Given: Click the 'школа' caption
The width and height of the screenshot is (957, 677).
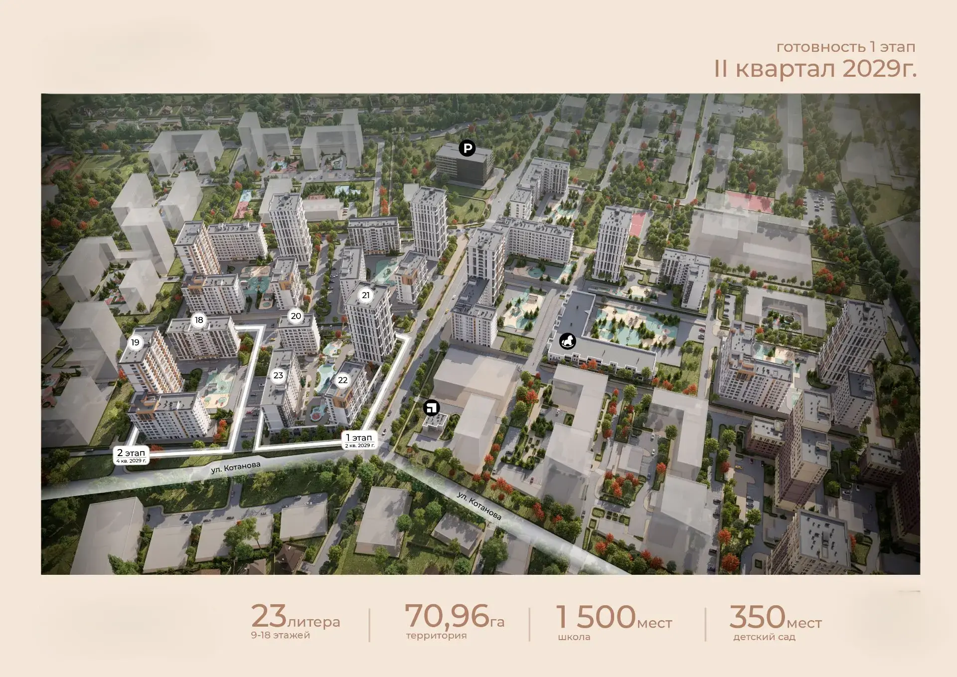Looking at the screenshot, I should coord(574,637).
